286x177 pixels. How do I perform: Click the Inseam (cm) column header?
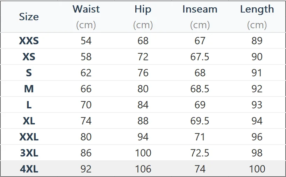tap(200, 17)
